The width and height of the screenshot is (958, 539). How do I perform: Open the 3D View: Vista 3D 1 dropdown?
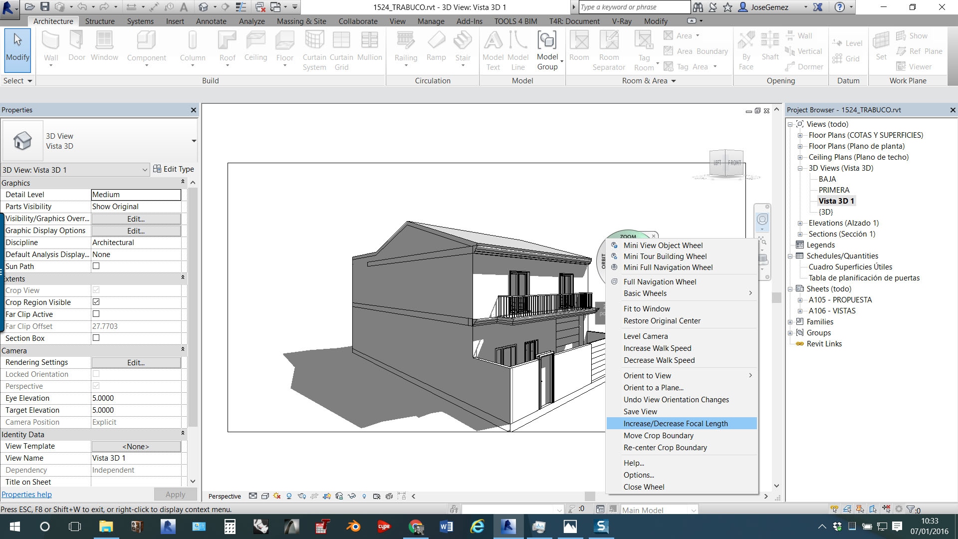(x=145, y=170)
